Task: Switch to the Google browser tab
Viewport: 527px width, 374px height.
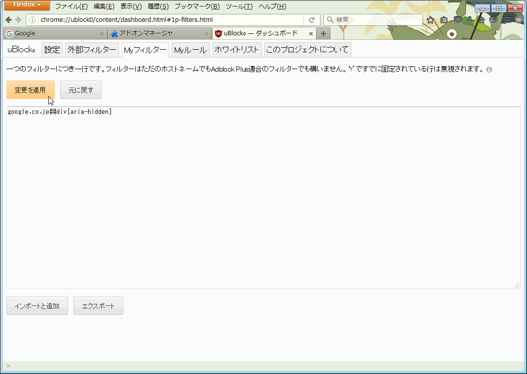Action: click(x=55, y=34)
